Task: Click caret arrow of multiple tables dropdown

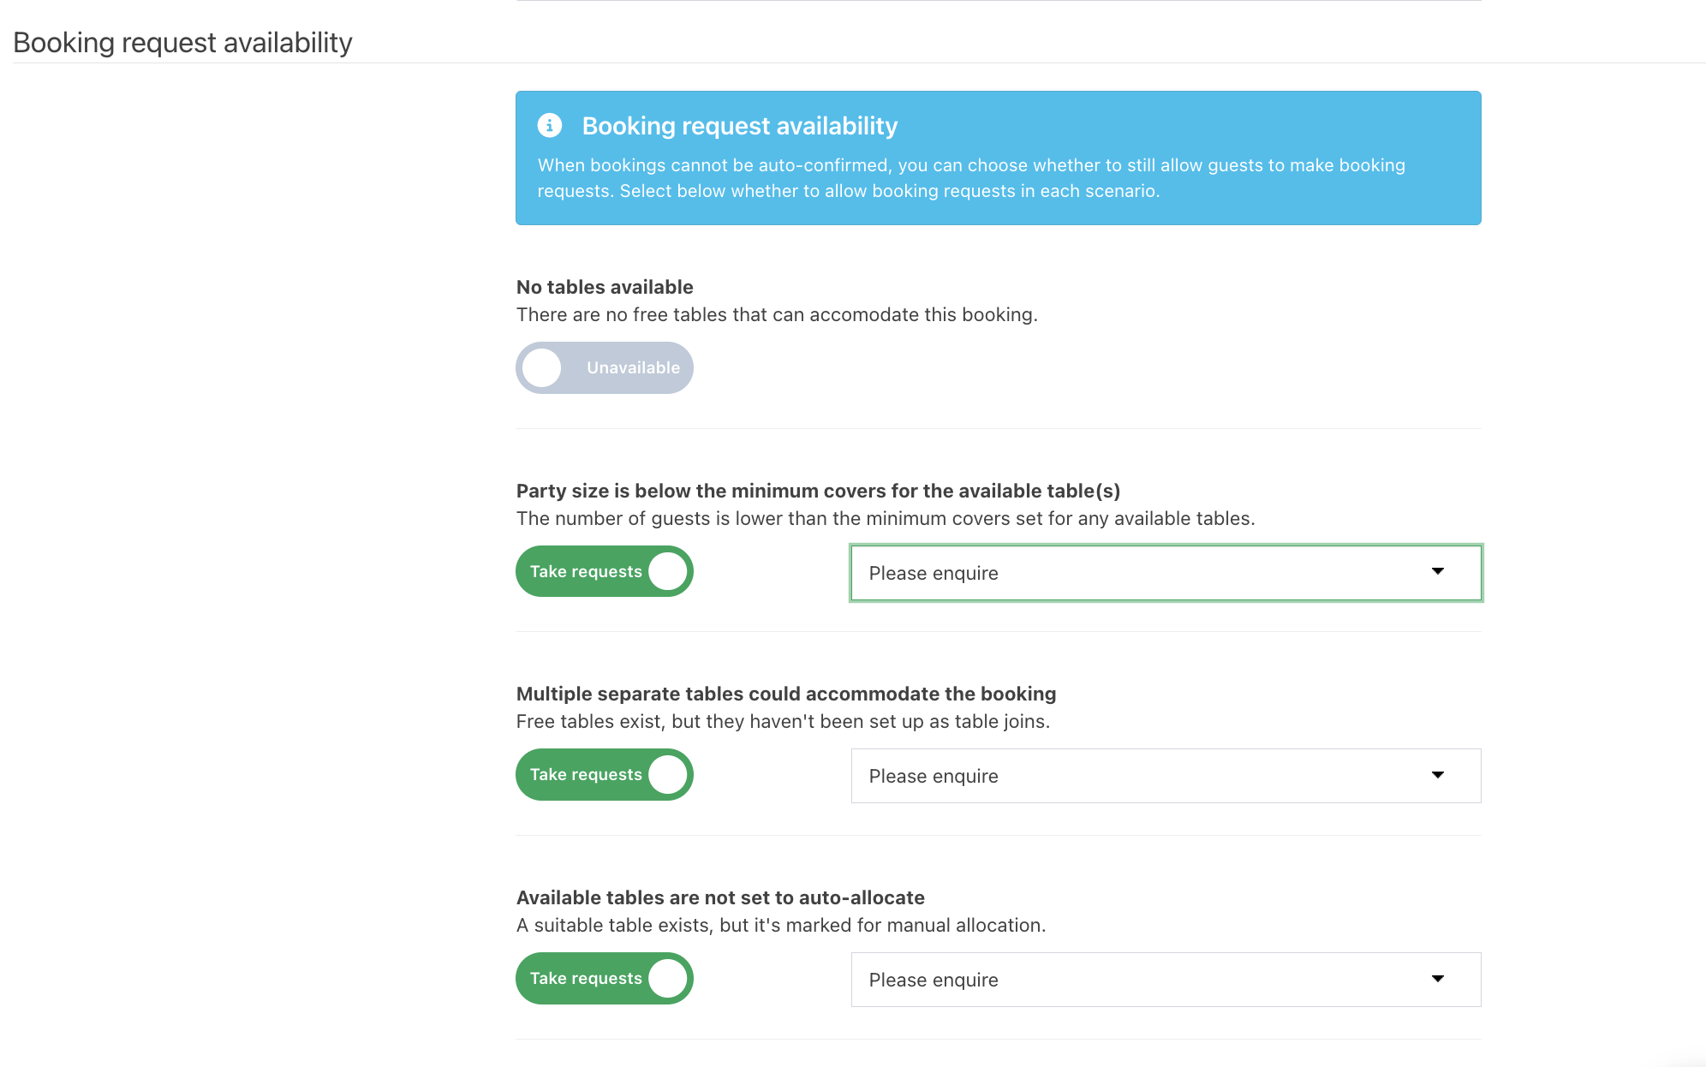Action: [1437, 775]
